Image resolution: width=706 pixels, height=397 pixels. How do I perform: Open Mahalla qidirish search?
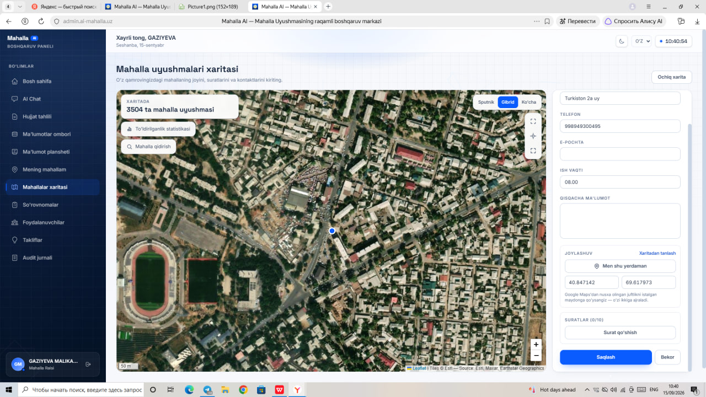[x=148, y=147]
